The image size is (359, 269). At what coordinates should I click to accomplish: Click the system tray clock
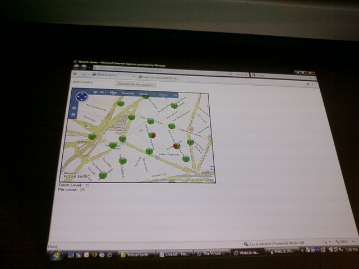[x=353, y=249]
